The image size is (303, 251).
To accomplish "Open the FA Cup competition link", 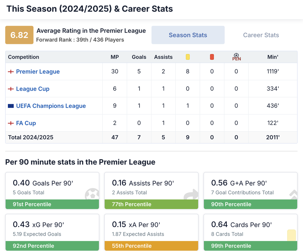I will 26,123.
